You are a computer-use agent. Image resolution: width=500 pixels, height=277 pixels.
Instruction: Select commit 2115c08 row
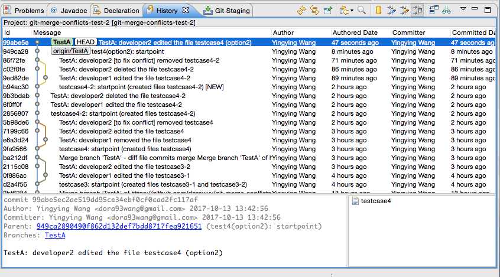click(x=249, y=167)
